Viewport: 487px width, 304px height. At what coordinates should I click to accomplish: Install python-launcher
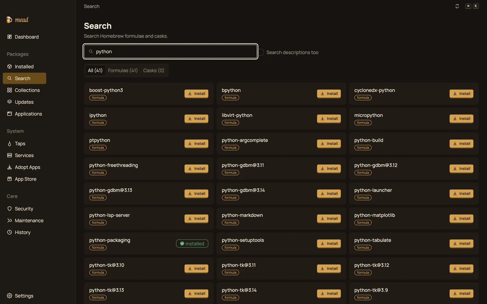coord(461,193)
